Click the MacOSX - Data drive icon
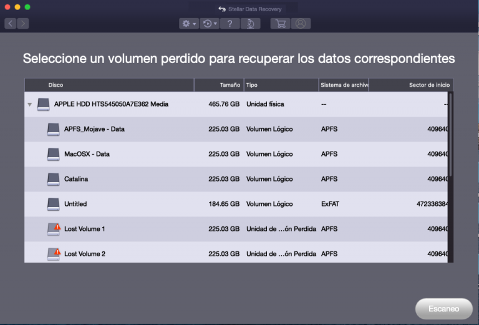This screenshot has height=325, width=479. tap(54, 154)
